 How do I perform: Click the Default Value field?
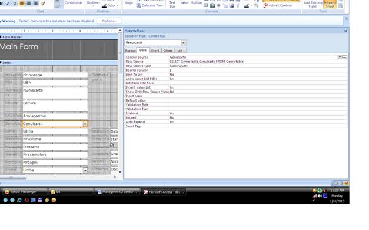[258, 100]
